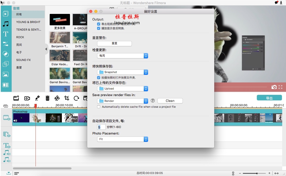The width and height of the screenshot is (286, 176).
Task: Click the add track icon beside ruler
Action: [6, 106]
